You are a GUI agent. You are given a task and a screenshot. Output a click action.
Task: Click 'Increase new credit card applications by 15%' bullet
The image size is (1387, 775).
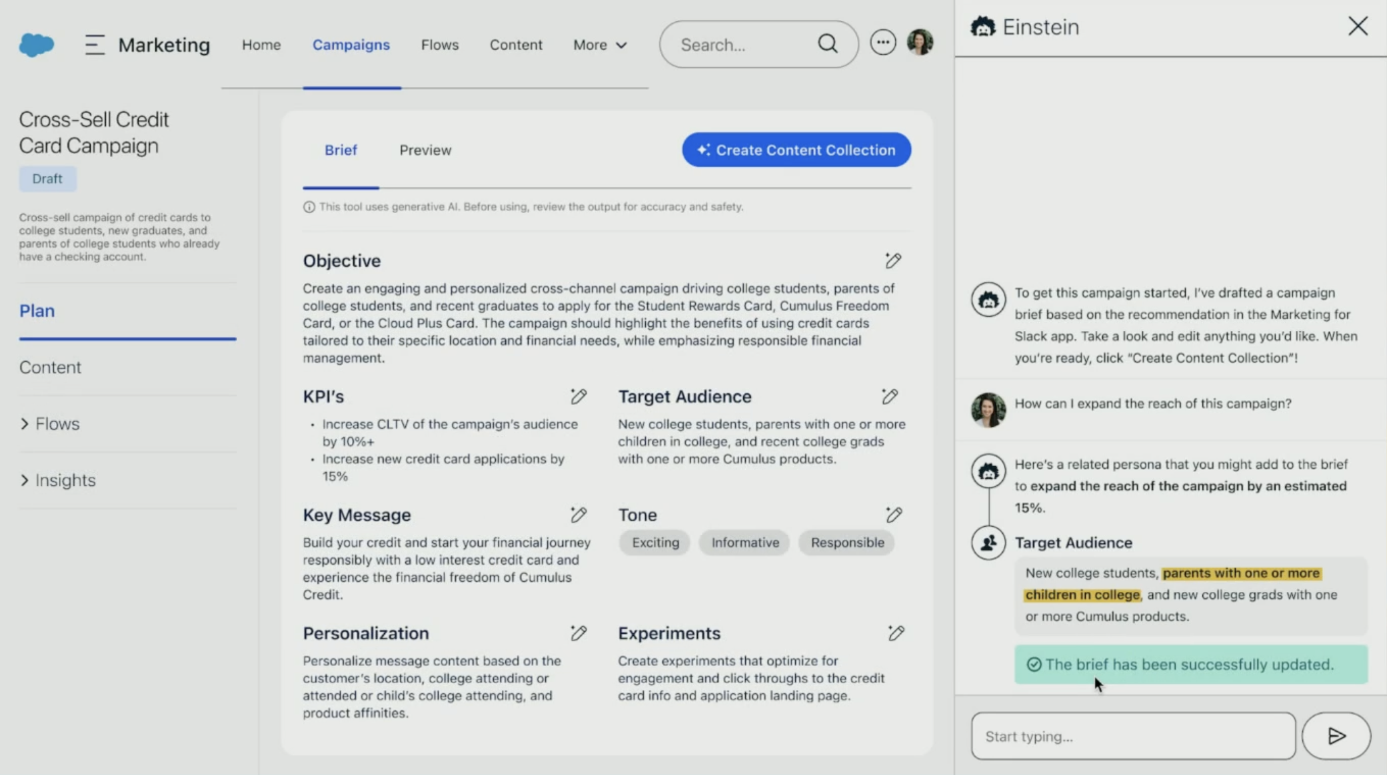click(x=443, y=467)
